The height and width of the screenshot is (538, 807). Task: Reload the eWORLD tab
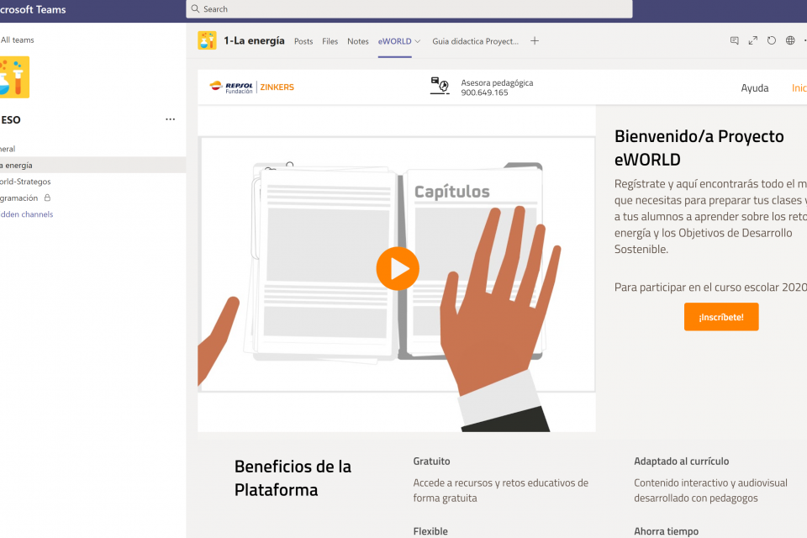click(772, 40)
